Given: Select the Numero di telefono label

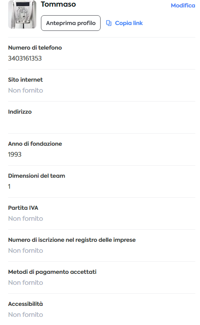Looking at the screenshot, I should [35, 48].
